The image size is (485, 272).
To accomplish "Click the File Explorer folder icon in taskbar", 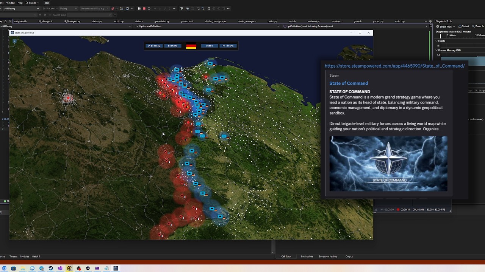I will pos(23,268).
